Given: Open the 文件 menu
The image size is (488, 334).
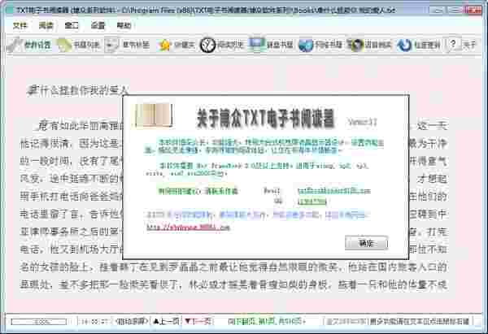Looking at the screenshot, I should pos(20,25).
